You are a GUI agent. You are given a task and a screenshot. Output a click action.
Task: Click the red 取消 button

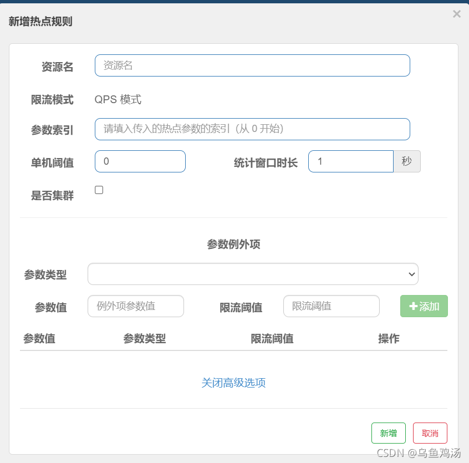pyautogui.click(x=430, y=433)
